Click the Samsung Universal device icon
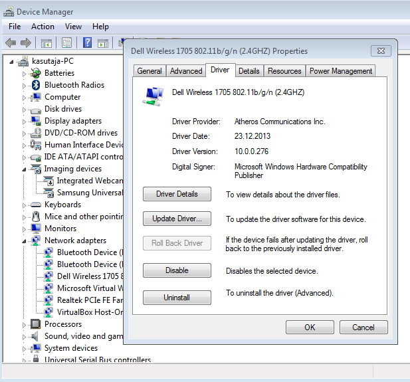Screen dimensions: 410x382 49,193
